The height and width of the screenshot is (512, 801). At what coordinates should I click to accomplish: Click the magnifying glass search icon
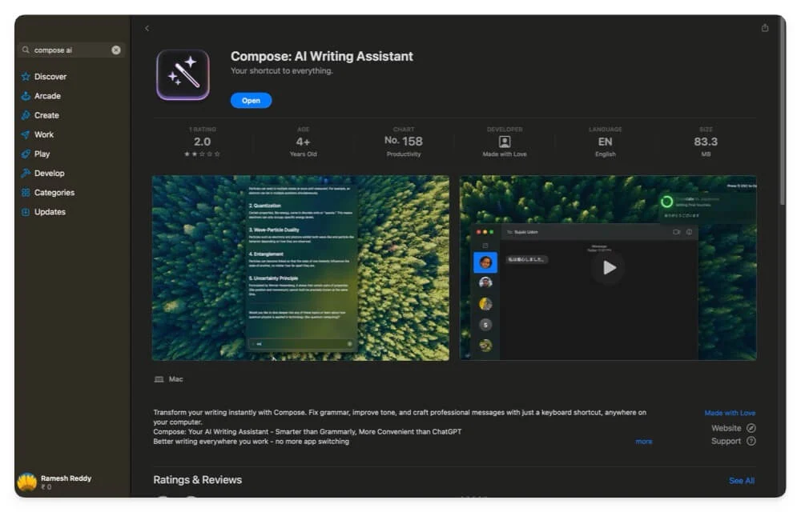coord(26,50)
